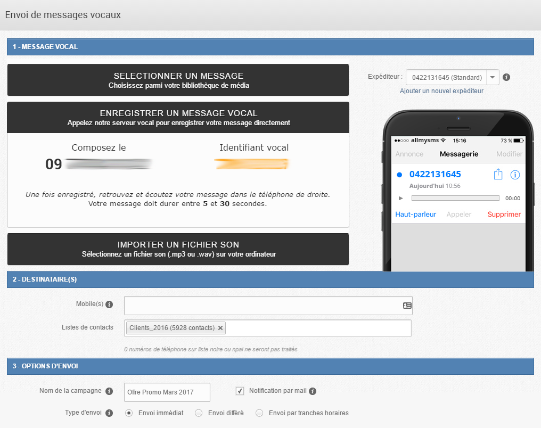Tap Modifier in the phone header
Viewport: 541px width, 428px height.
(x=509, y=154)
